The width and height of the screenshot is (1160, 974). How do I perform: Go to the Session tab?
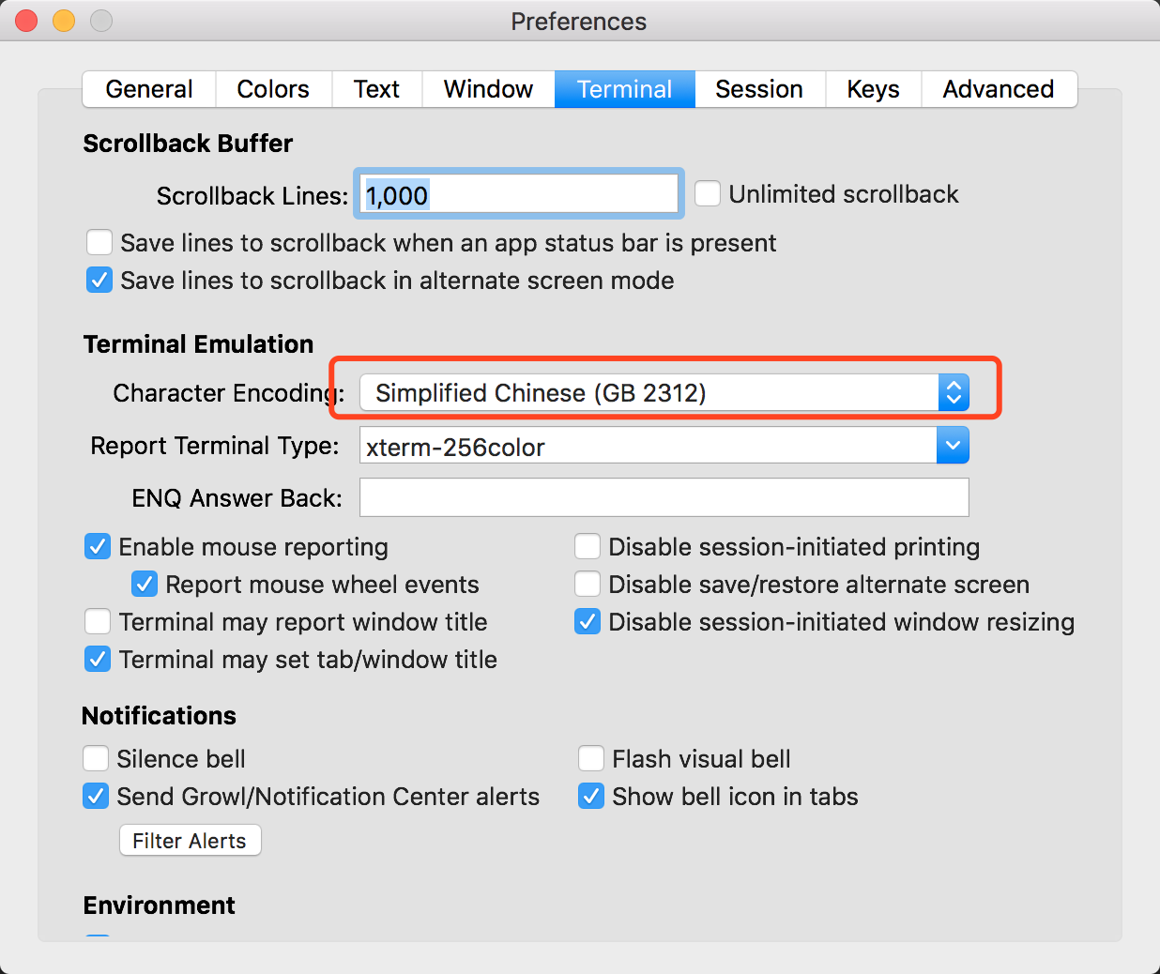pos(758,88)
